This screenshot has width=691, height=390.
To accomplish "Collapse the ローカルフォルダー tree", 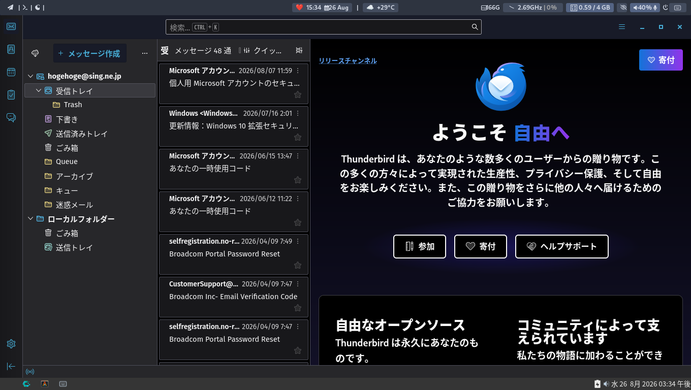I will click(x=31, y=219).
